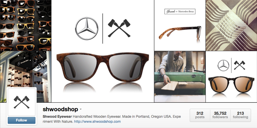Open the side-view sunglasses temple photo
Viewport: 257px width, 128px height.
click(180, 25)
